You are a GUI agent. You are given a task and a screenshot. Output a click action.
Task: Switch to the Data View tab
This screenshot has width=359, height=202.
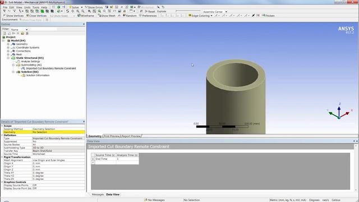[x=113, y=195]
